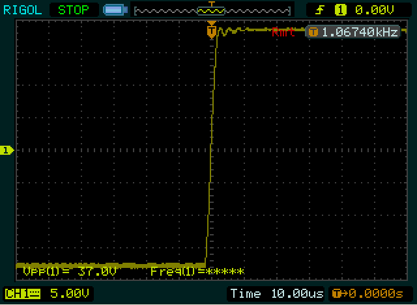Click the green STOP run status
The width and height of the screenshot is (417, 305).
click(x=74, y=10)
